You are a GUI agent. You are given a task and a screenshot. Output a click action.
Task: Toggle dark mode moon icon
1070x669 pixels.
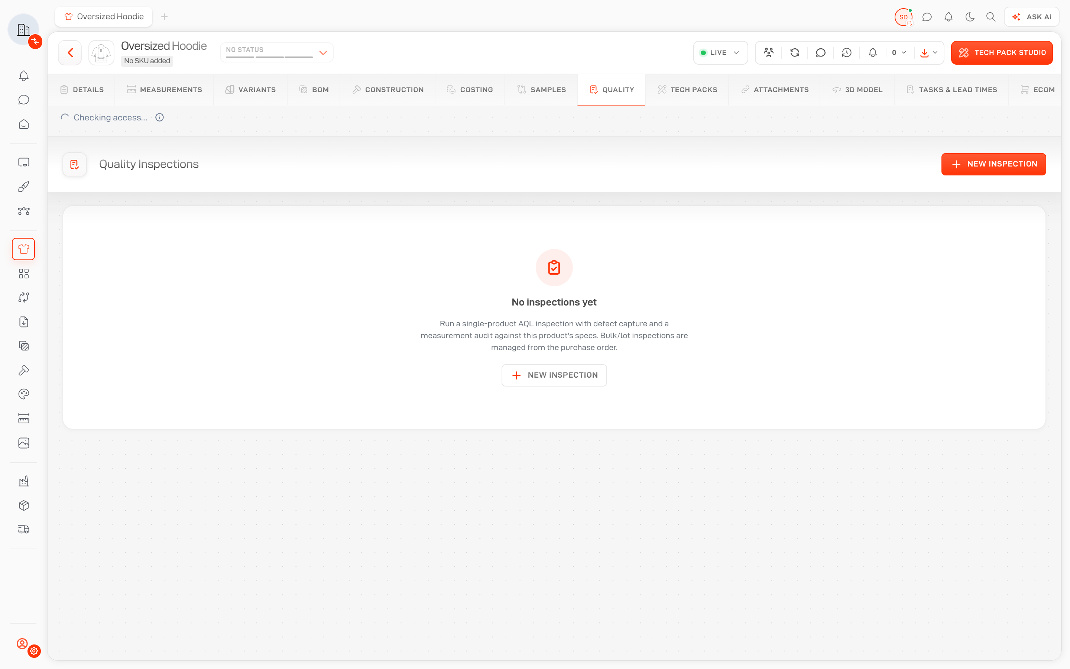(970, 17)
